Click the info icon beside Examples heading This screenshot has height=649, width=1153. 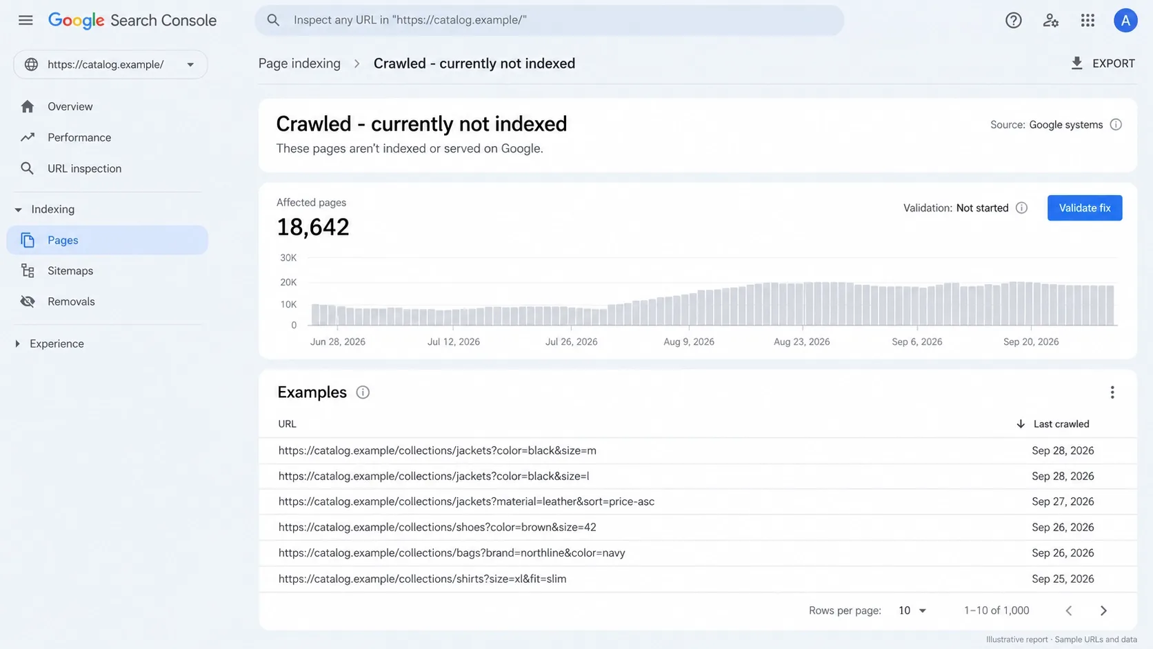coord(363,392)
